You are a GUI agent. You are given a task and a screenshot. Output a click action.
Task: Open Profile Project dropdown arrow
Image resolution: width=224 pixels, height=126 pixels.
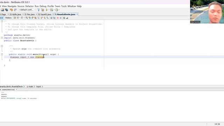click(59, 10)
